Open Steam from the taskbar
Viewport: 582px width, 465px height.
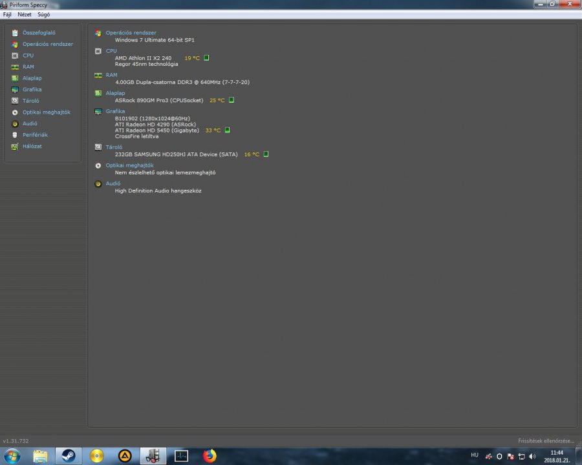coord(69,456)
